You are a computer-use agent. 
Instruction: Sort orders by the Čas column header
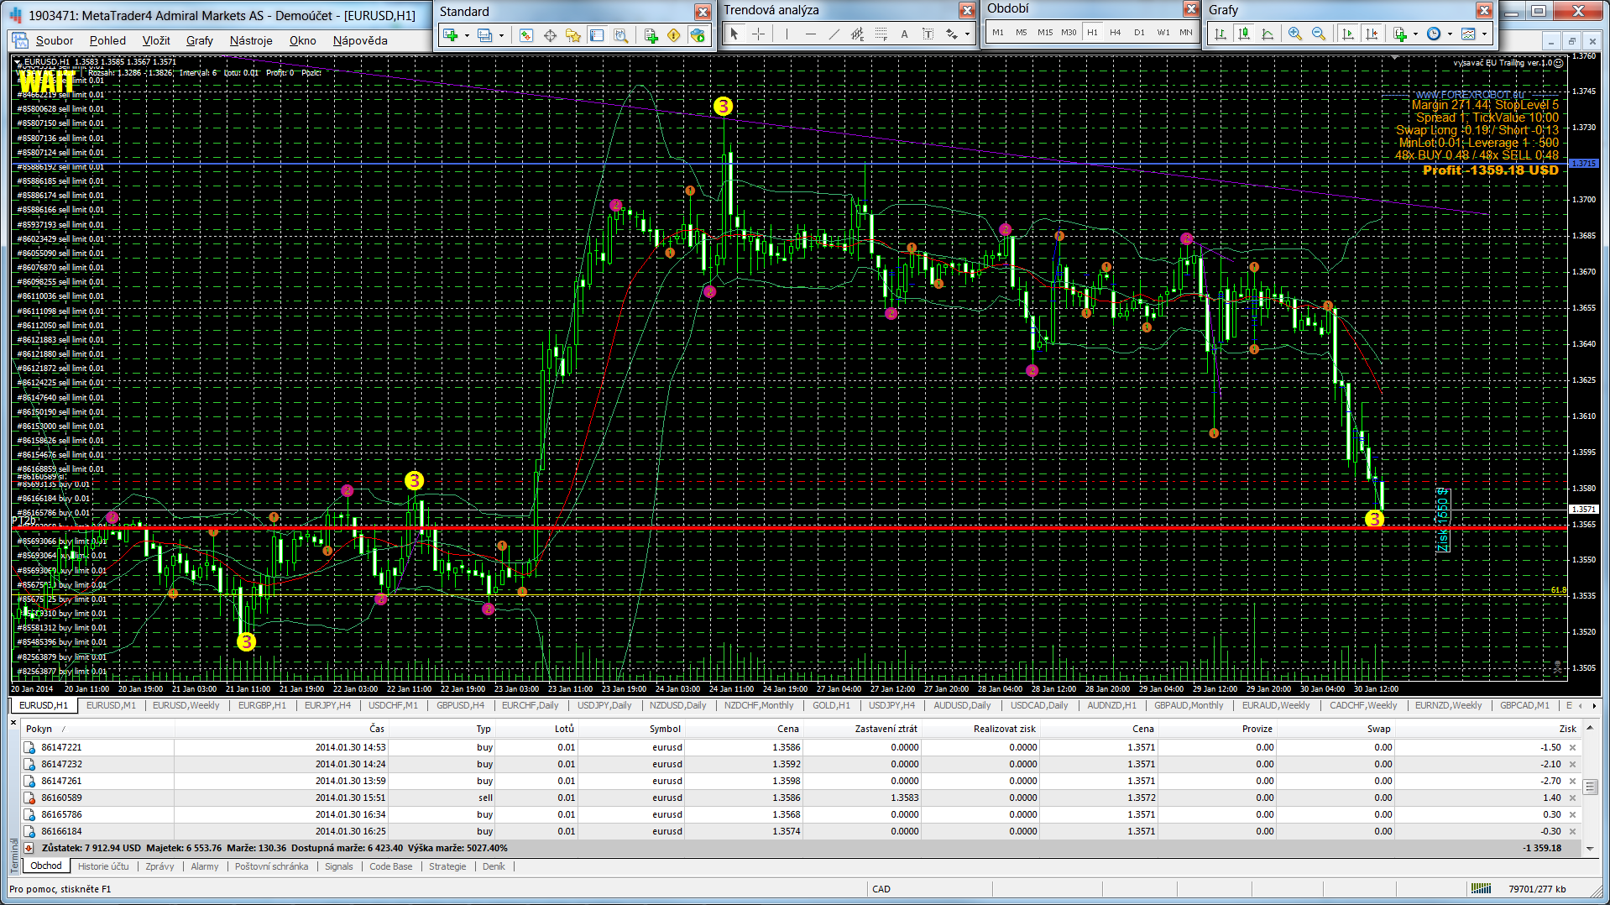tap(377, 729)
